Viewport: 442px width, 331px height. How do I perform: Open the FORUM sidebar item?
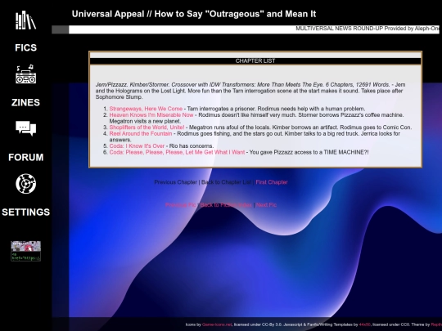25,158
